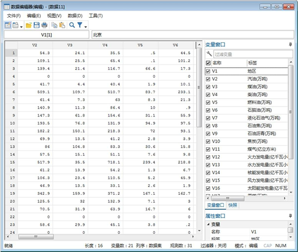Click the V1[1] cell reference box
The width and height of the screenshot is (298, 252).
coord(46,35)
